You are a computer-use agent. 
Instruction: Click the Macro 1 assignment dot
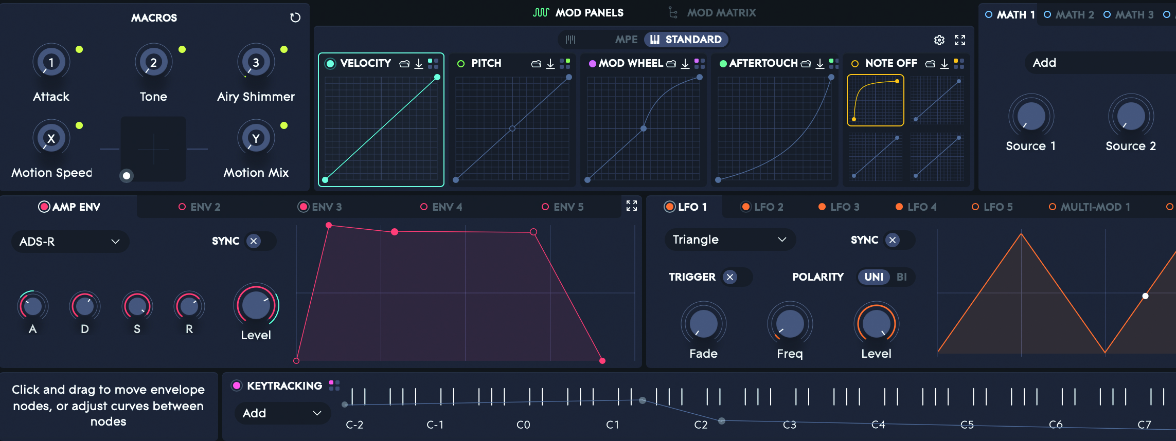pyautogui.click(x=79, y=49)
